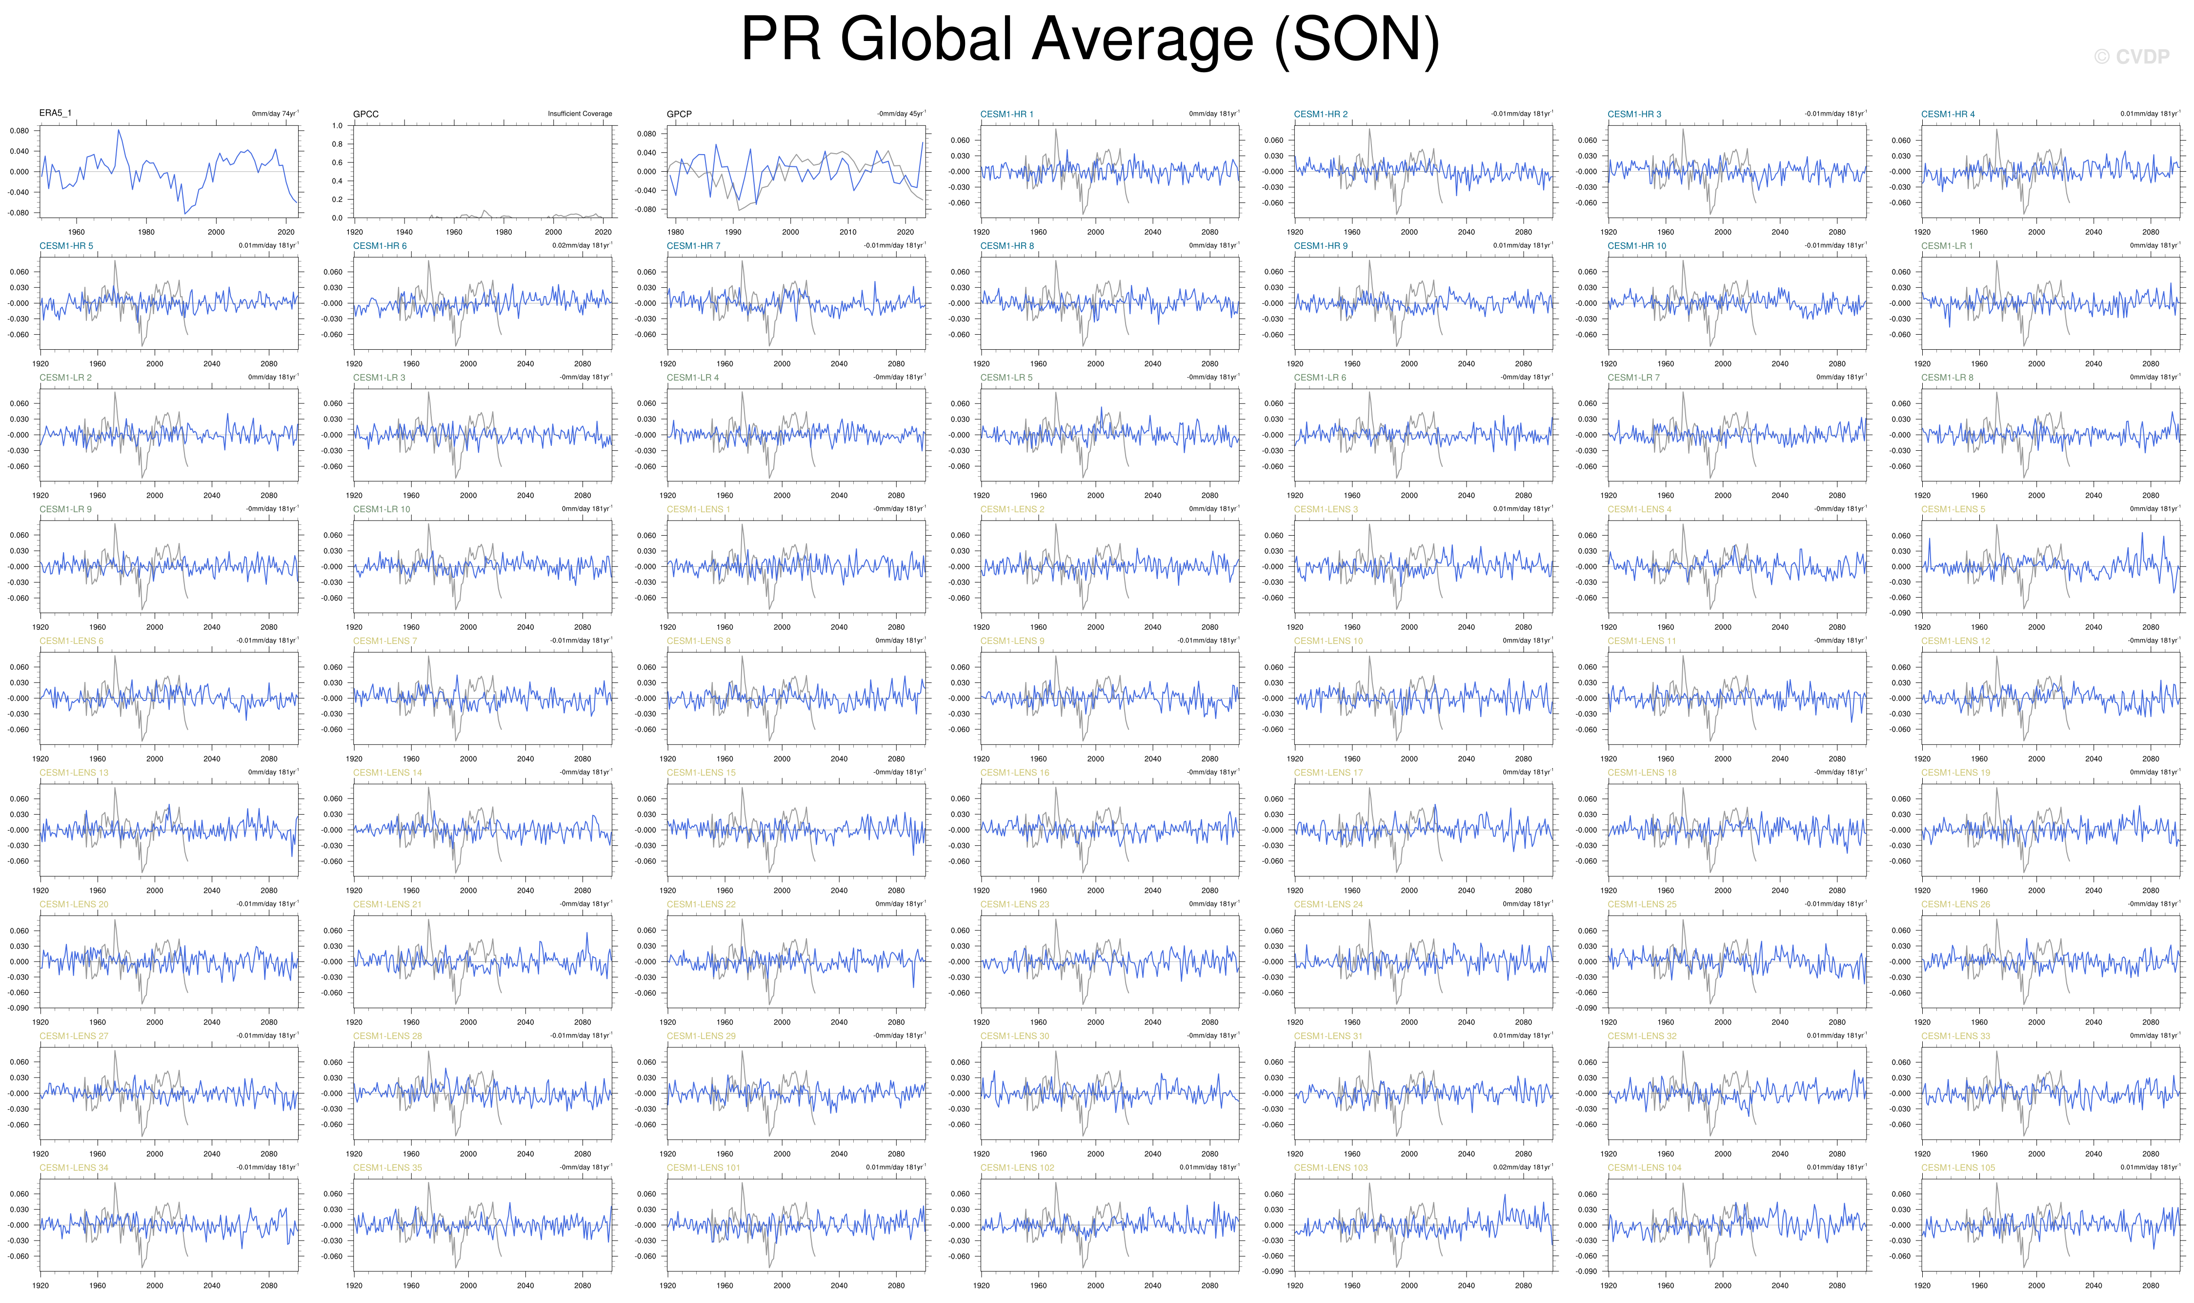Click the CESM1-HR 4 trend value text
The image size is (2194, 1303).
point(2149,114)
